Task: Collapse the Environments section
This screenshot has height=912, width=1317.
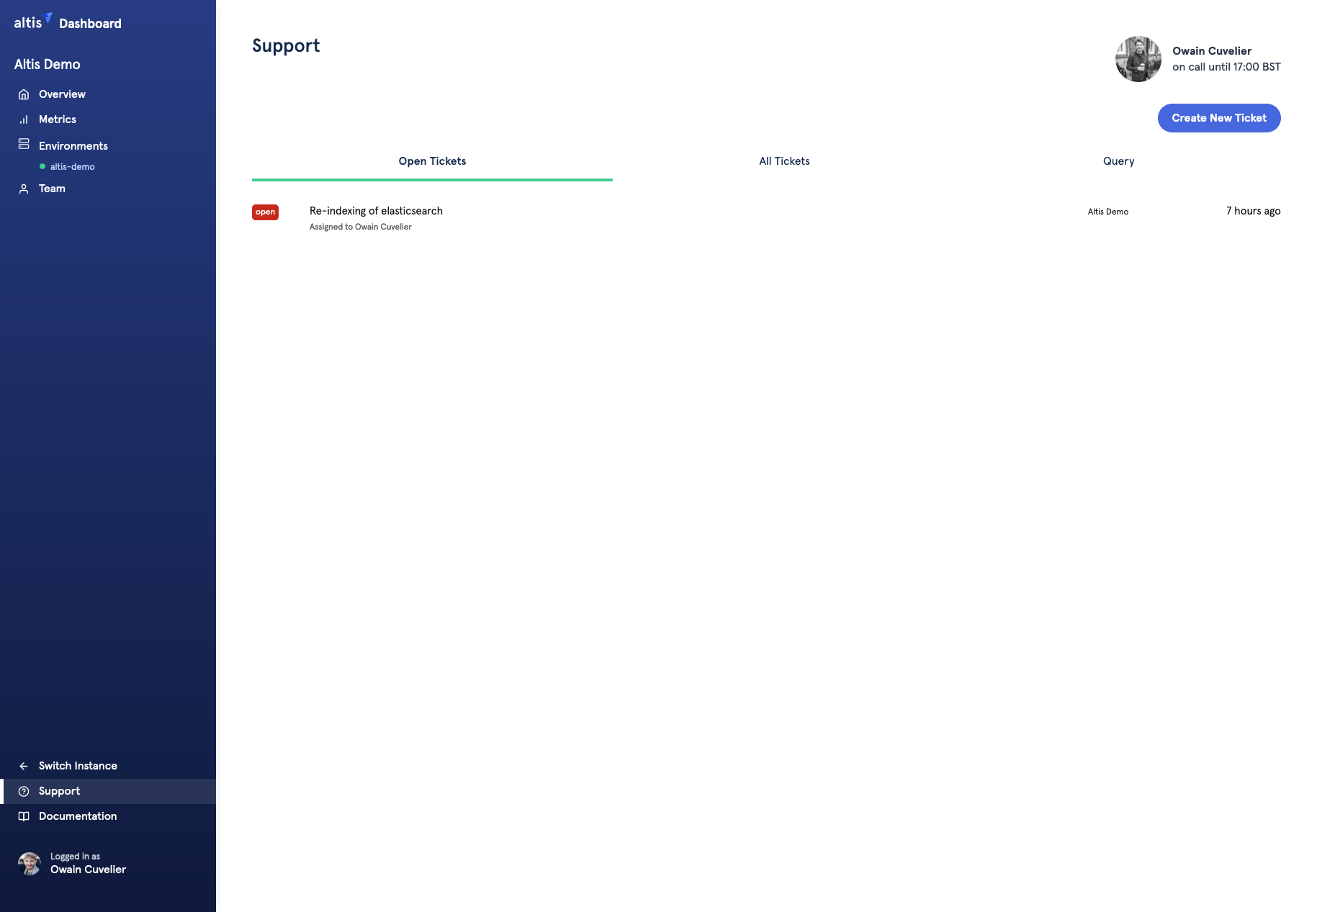Action: click(73, 145)
